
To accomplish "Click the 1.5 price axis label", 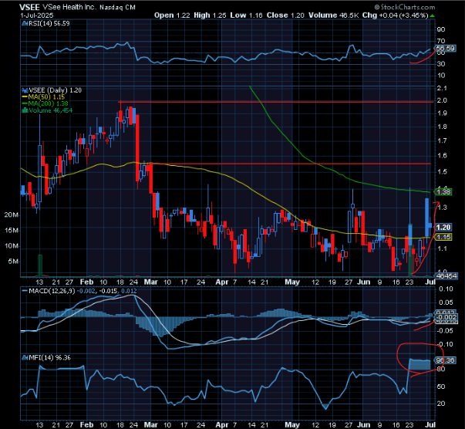I will (442, 171).
